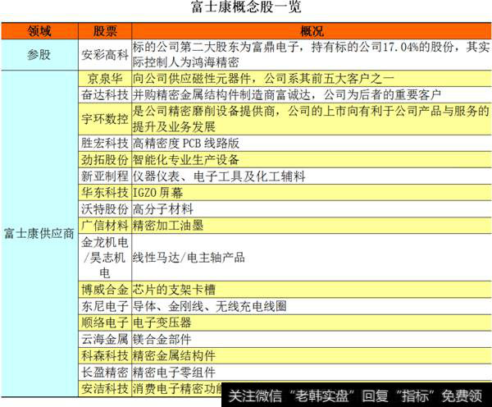Select the 安彩高科 stock cell
The image size is (492, 407).
coord(104,56)
